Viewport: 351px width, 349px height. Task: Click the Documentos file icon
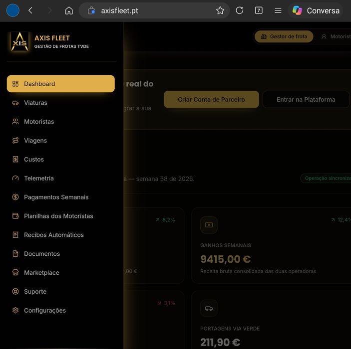(x=15, y=254)
